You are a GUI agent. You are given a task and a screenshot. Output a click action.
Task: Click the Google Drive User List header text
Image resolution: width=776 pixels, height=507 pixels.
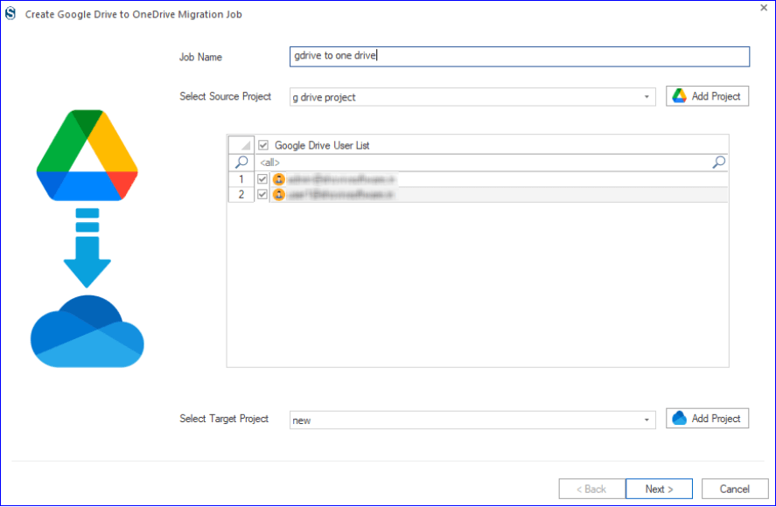click(322, 145)
